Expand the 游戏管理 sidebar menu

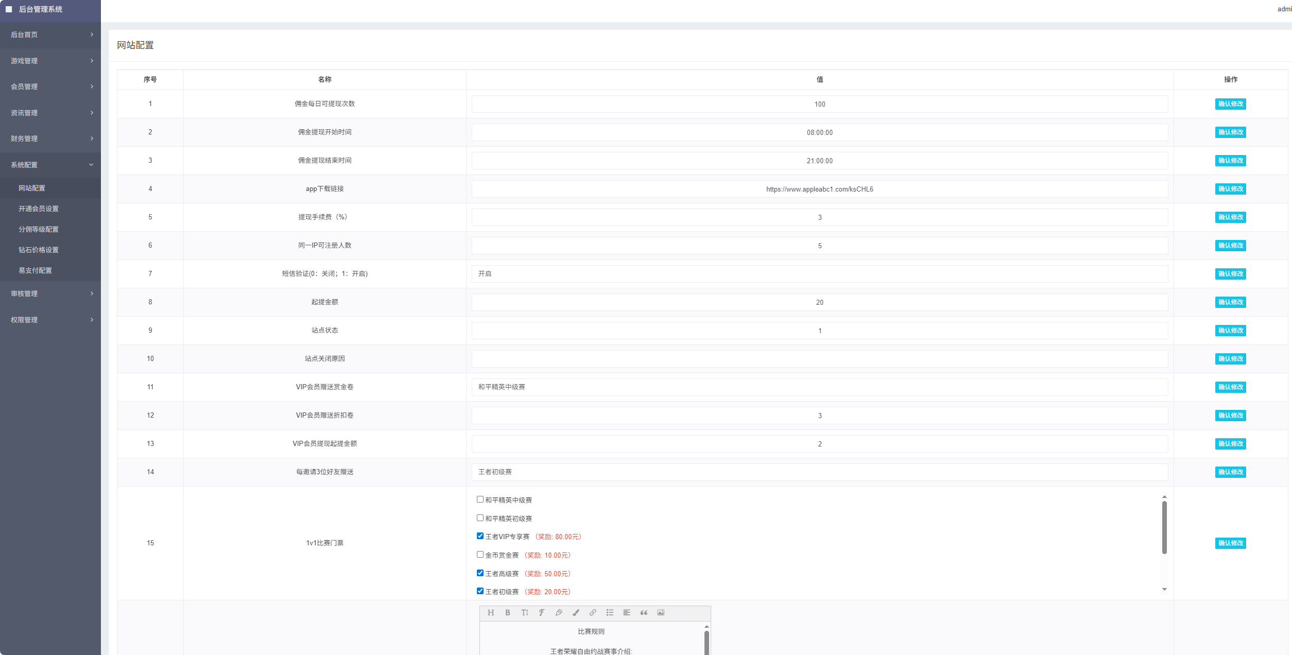(x=50, y=61)
